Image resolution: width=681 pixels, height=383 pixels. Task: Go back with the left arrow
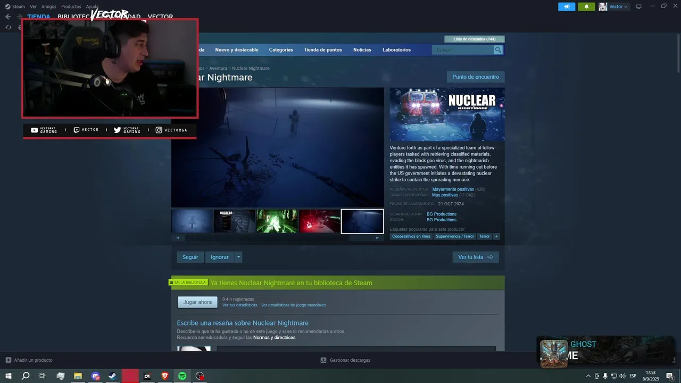(x=8, y=16)
